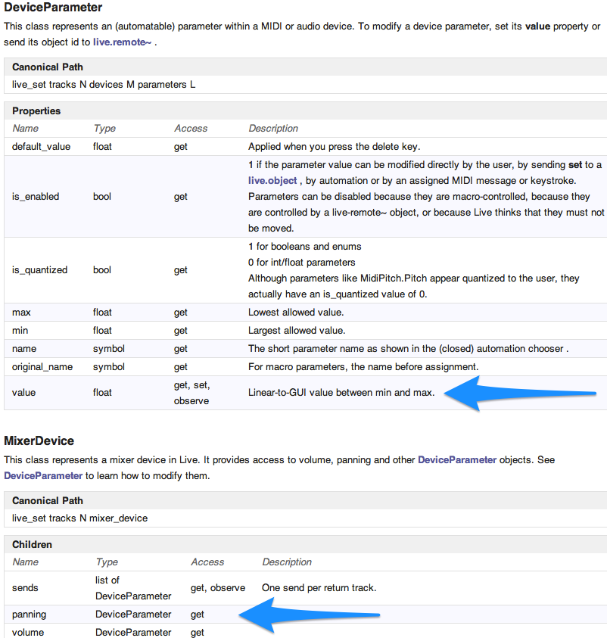
Task: Select the default_value property name
Action: 42,146
